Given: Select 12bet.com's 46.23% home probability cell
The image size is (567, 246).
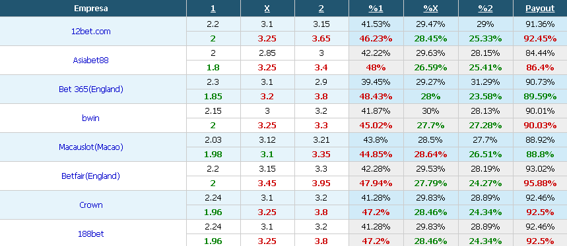Looking at the screenshot, I should pyautogui.click(x=376, y=39).
